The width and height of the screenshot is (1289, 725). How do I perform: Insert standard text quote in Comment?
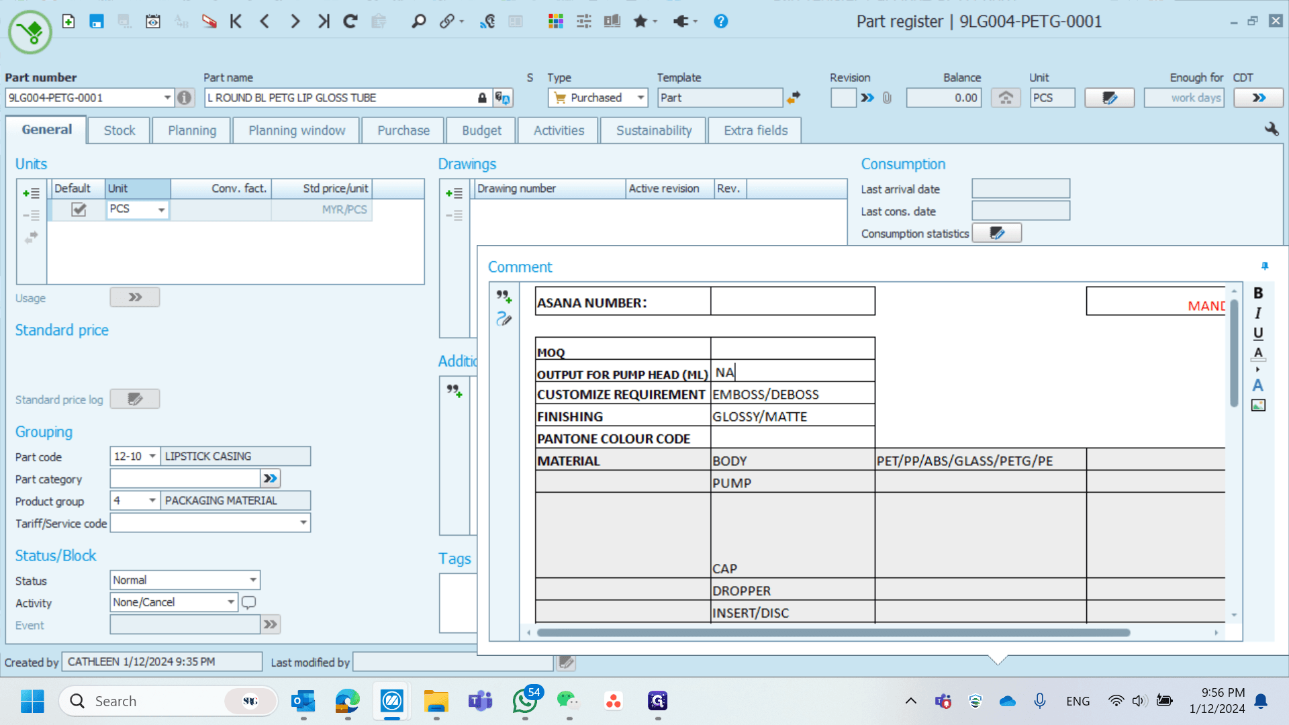click(504, 296)
